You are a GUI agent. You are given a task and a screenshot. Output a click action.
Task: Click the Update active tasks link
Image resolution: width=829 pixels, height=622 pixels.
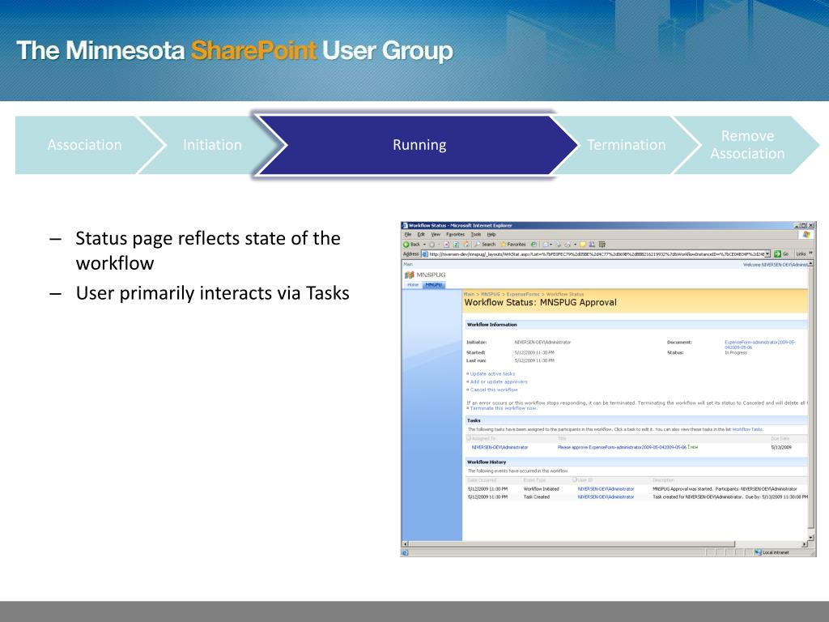492,373
